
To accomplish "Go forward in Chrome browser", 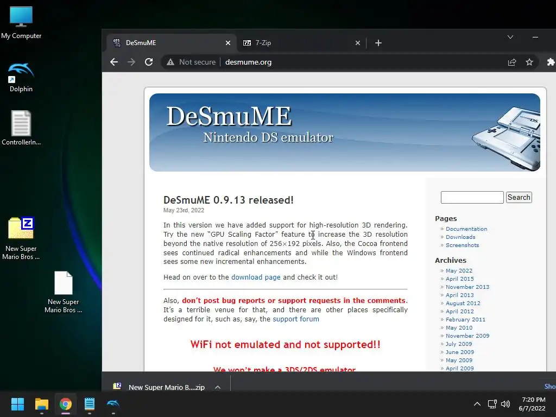I will pos(131,62).
